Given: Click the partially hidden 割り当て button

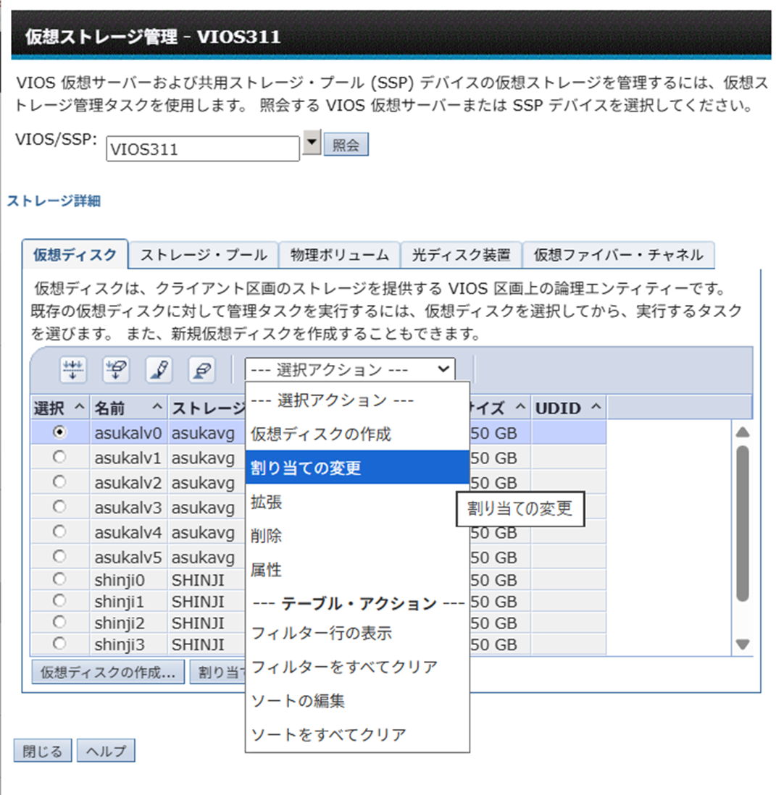Looking at the screenshot, I should tap(217, 672).
